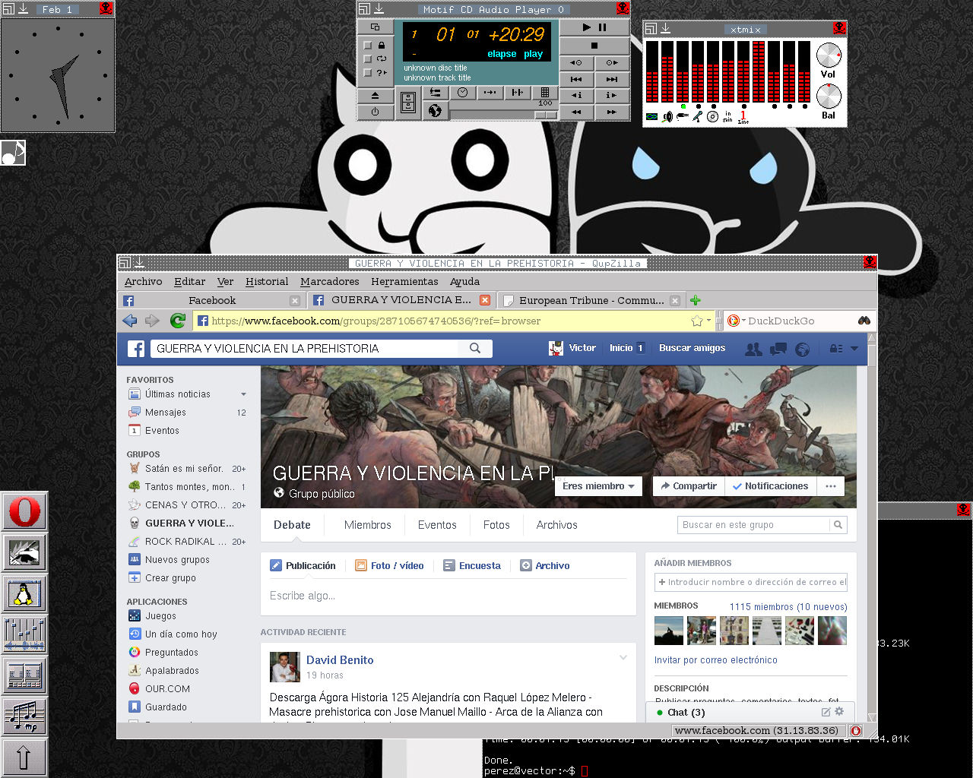Open the Archivo menu in QupZilla
The image size is (973, 778).
pos(144,281)
